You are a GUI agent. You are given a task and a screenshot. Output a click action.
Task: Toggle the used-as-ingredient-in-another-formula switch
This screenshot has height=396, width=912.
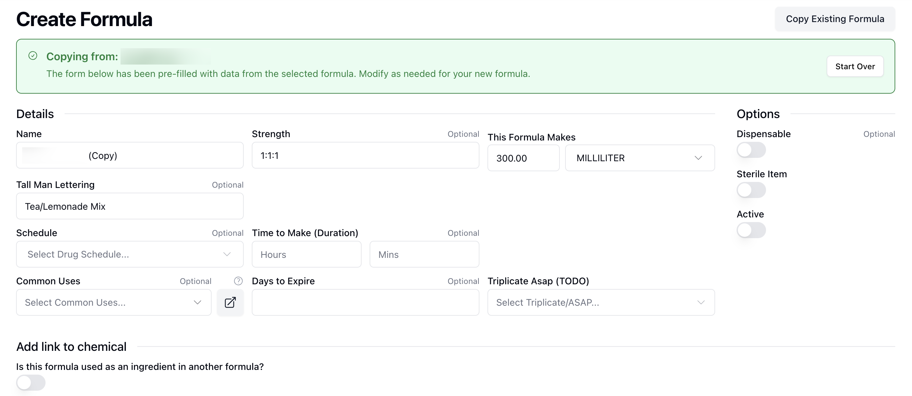(x=31, y=383)
